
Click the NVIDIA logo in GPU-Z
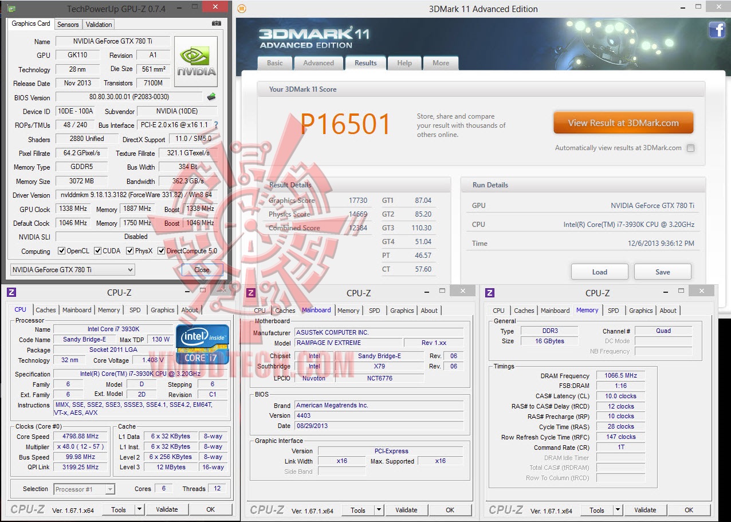tap(196, 62)
